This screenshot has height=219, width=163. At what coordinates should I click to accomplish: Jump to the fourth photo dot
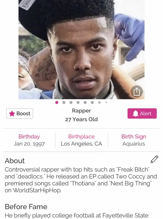click(78, 102)
